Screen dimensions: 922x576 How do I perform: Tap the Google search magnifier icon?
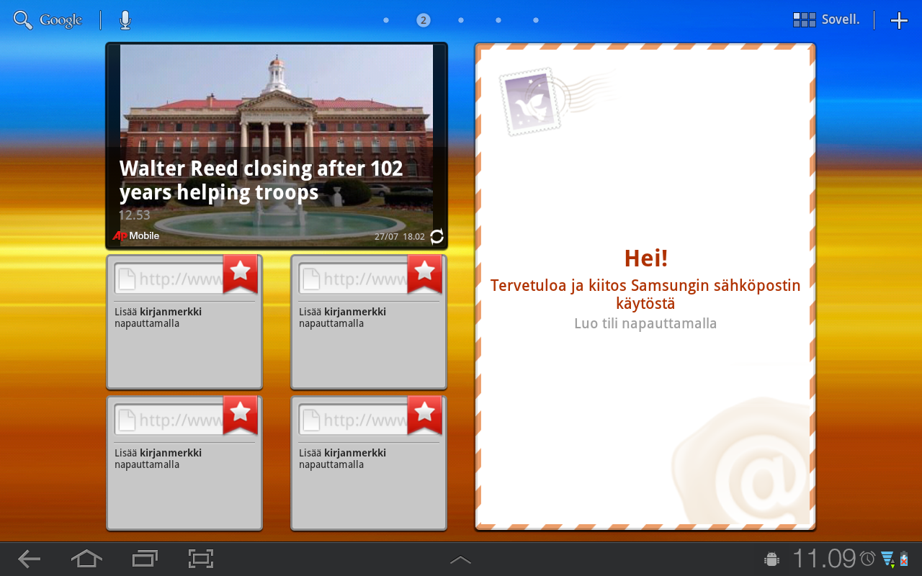[23, 20]
